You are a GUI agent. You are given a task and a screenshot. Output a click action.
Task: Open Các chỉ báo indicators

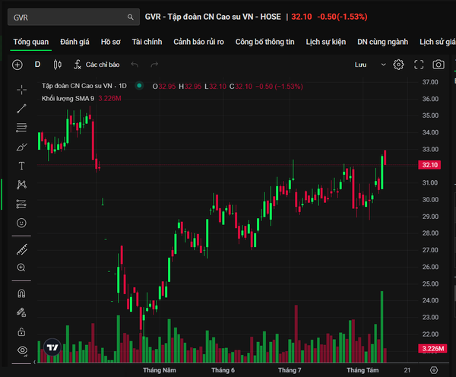pyautogui.click(x=97, y=65)
